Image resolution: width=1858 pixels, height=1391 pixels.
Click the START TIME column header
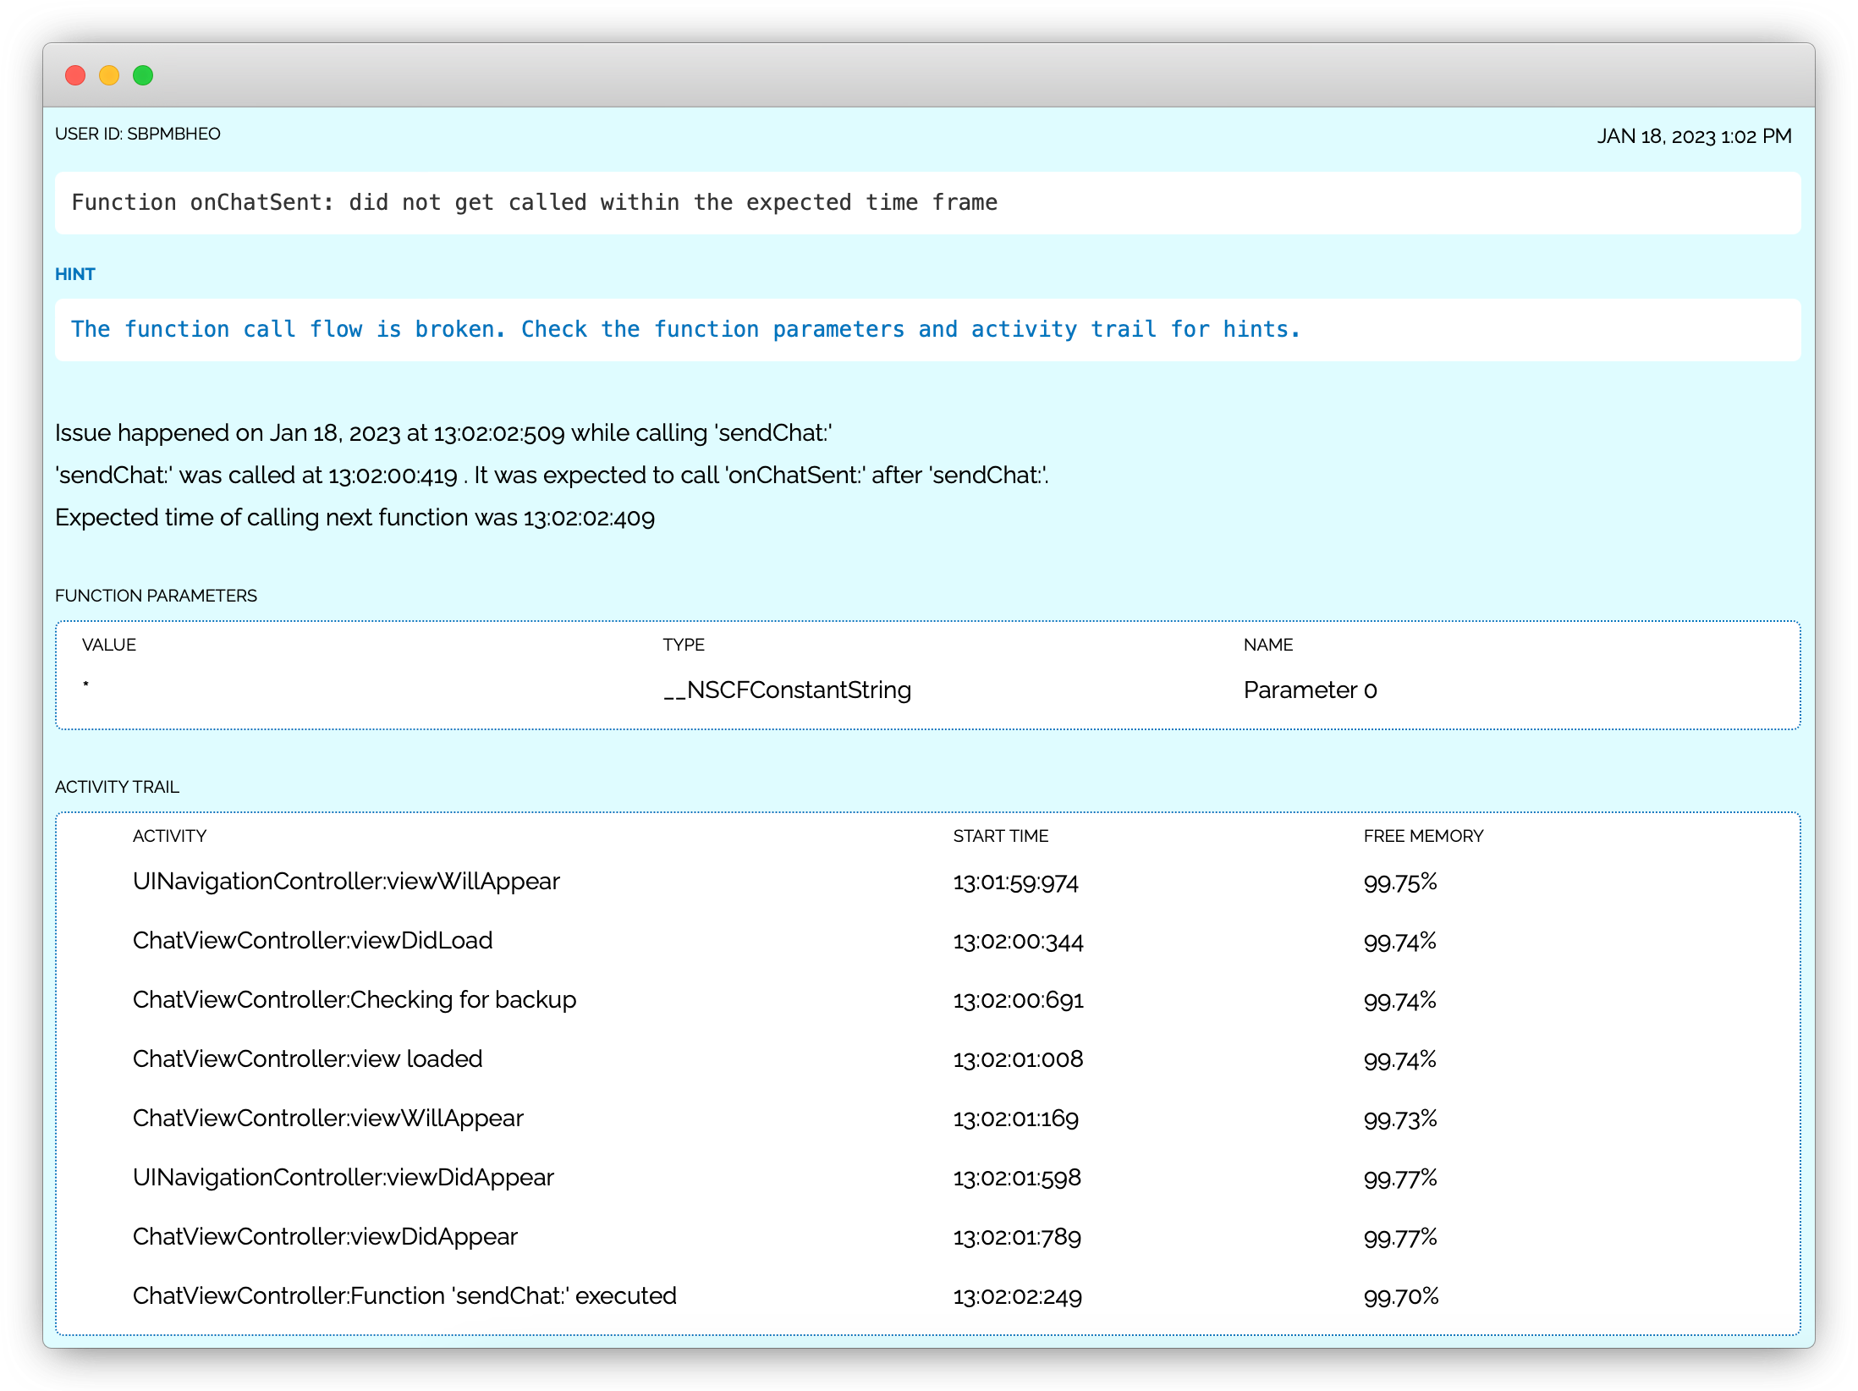[1000, 836]
